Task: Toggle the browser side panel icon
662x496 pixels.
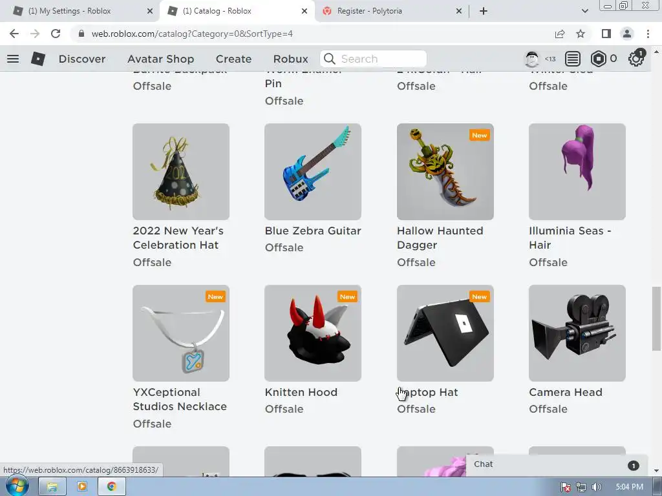Action: point(606,34)
